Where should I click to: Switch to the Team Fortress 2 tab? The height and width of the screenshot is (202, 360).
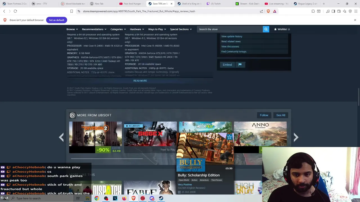(x=15, y=4)
